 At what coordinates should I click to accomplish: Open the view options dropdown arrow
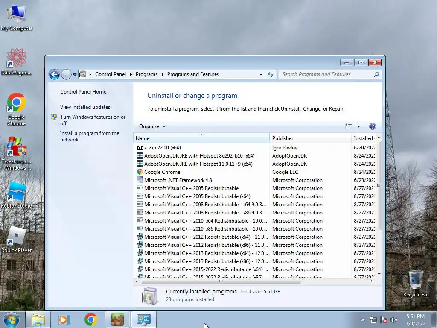[358, 126]
